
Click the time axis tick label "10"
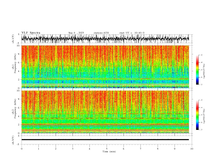(x=192, y=149)
